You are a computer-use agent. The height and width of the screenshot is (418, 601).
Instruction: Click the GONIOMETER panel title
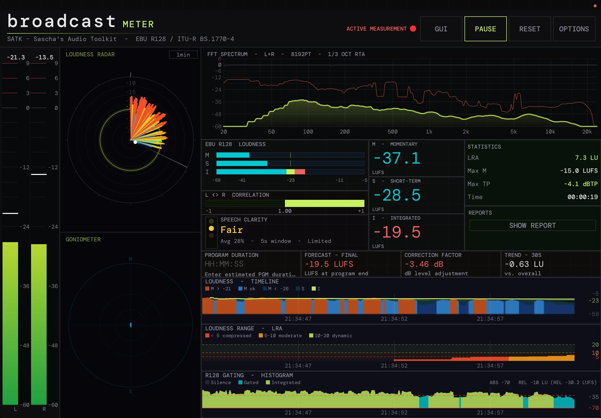pos(83,239)
